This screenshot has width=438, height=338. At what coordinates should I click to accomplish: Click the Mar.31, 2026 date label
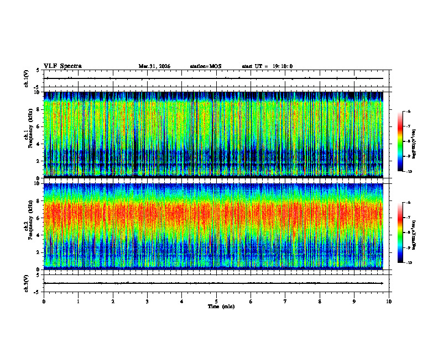154,66
